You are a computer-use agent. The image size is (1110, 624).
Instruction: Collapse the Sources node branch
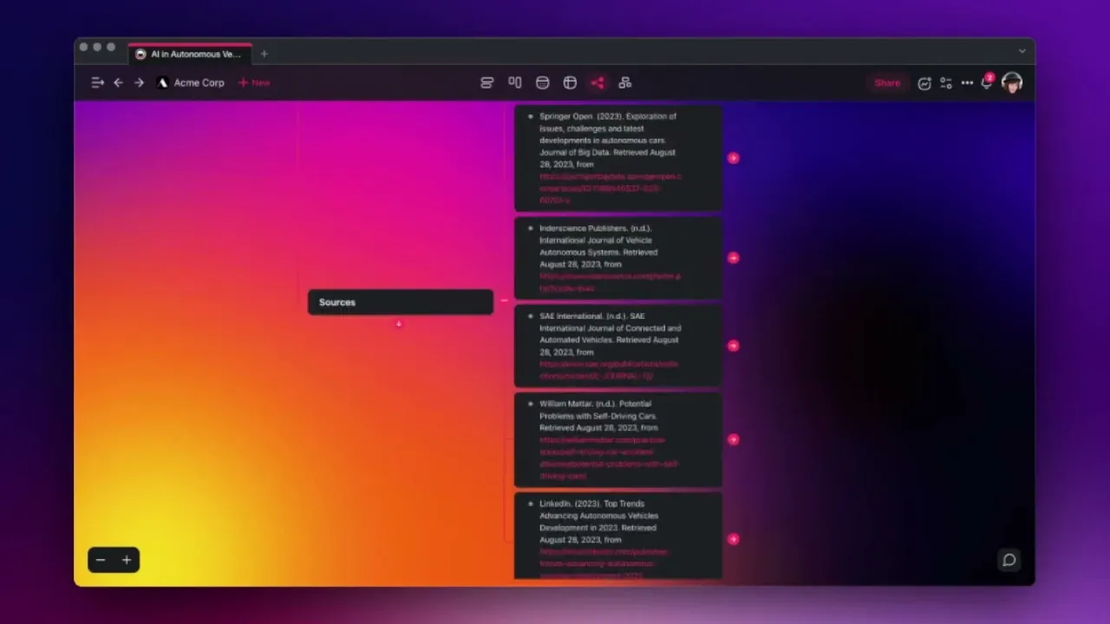pos(504,301)
